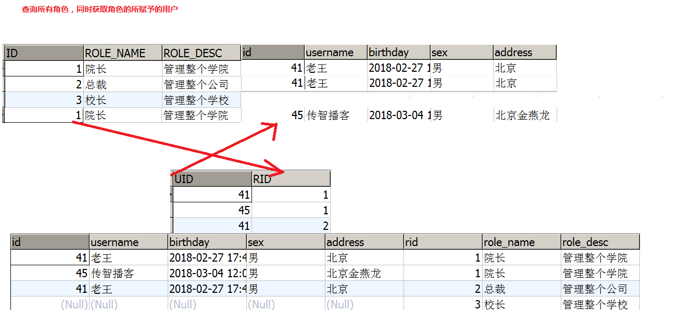Click 总裁 cell in top role table
Image resolution: width=692 pixels, height=310 pixels.
pyautogui.click(x=123, y=84)
